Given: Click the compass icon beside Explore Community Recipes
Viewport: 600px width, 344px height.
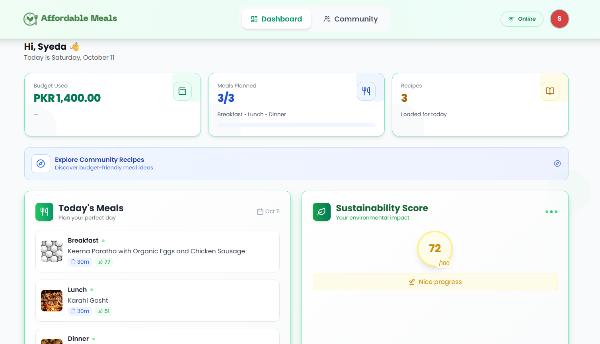Looking at the screenshot, I should click(x=41, y=164).
